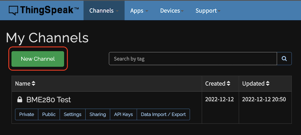Sort channels using the Created arrows
This screenshot has height=135, width=301.
coord(228,84)
